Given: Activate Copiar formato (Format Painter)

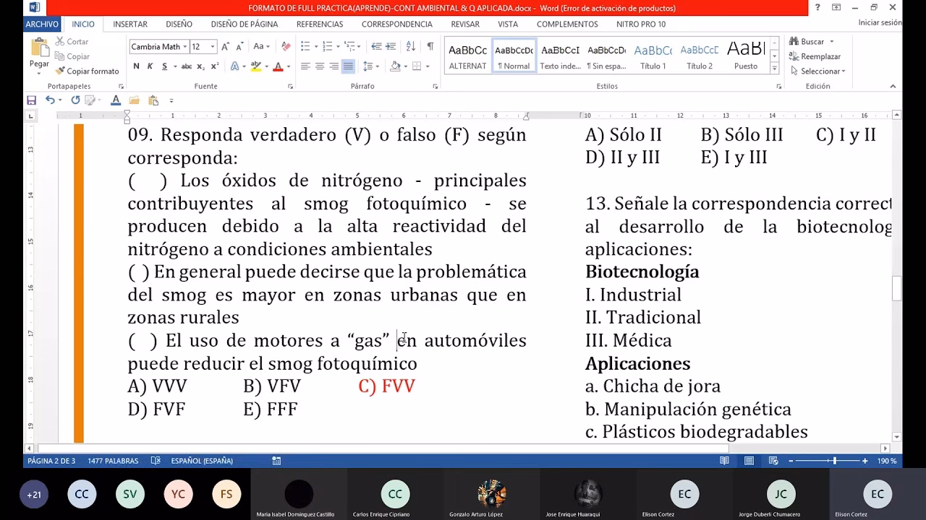Looking at the screenshot, I should [x=88, y=71].
